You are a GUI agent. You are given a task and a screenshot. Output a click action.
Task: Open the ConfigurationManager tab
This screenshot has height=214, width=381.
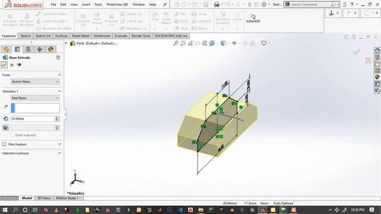(29, 49)
